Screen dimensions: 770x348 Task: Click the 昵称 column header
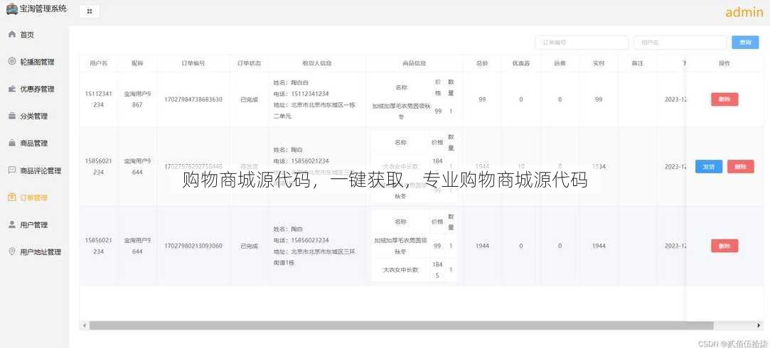click(x=137, y=63)
